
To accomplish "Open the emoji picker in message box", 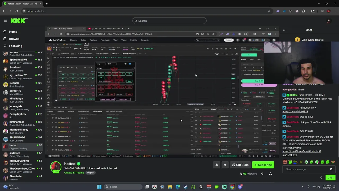I will pos(331,169).
